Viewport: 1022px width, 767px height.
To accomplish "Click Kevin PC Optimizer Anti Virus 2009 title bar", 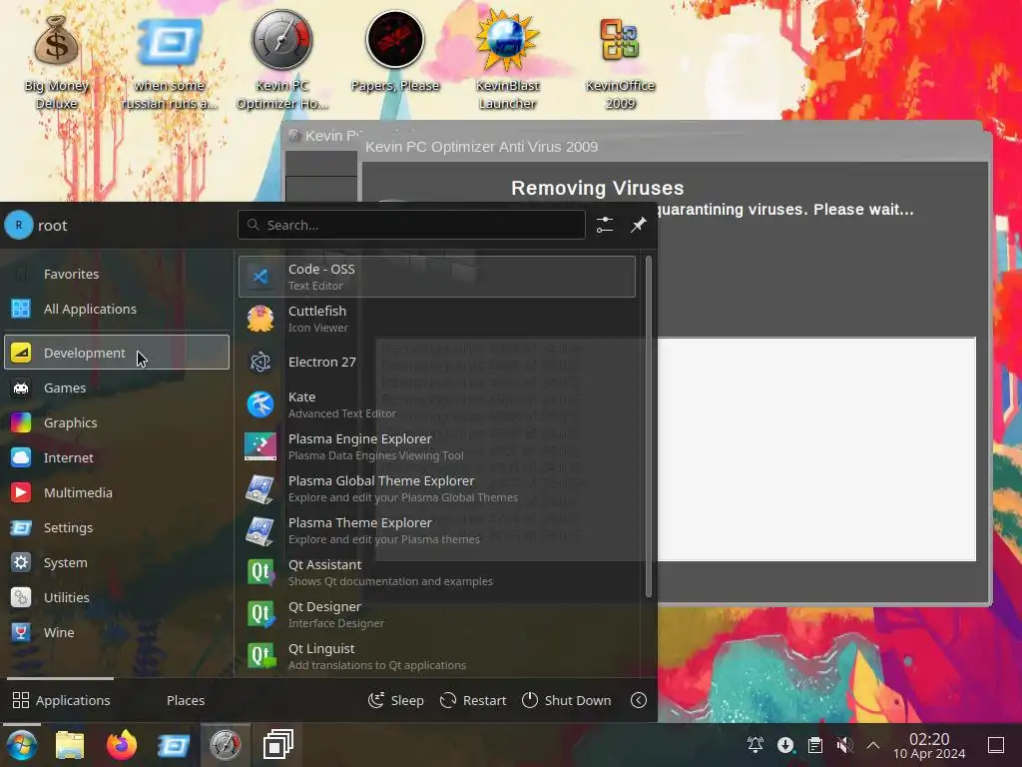I will (x=675, y=147).
